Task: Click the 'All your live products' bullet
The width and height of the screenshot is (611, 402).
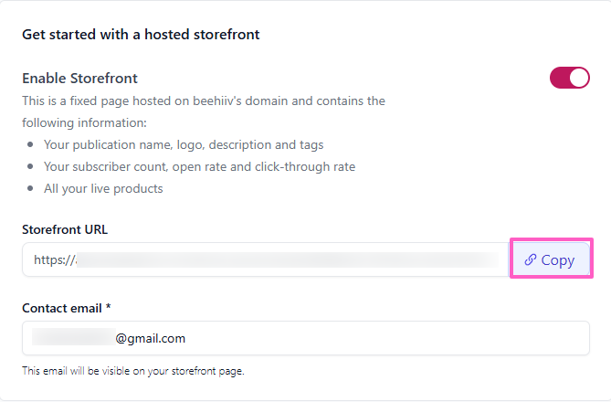Action: click(x=103, y=188)
